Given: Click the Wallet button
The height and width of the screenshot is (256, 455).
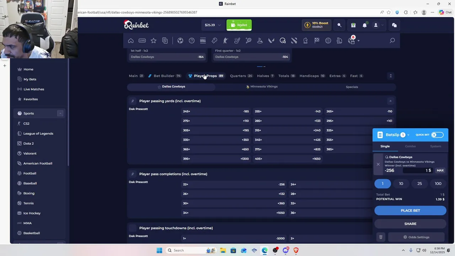Looking at the screenshot, I should click(239, 25).
